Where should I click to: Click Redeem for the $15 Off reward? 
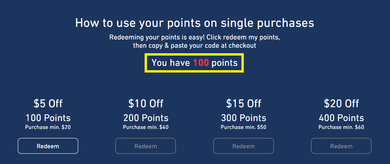[x=243, y=146]
